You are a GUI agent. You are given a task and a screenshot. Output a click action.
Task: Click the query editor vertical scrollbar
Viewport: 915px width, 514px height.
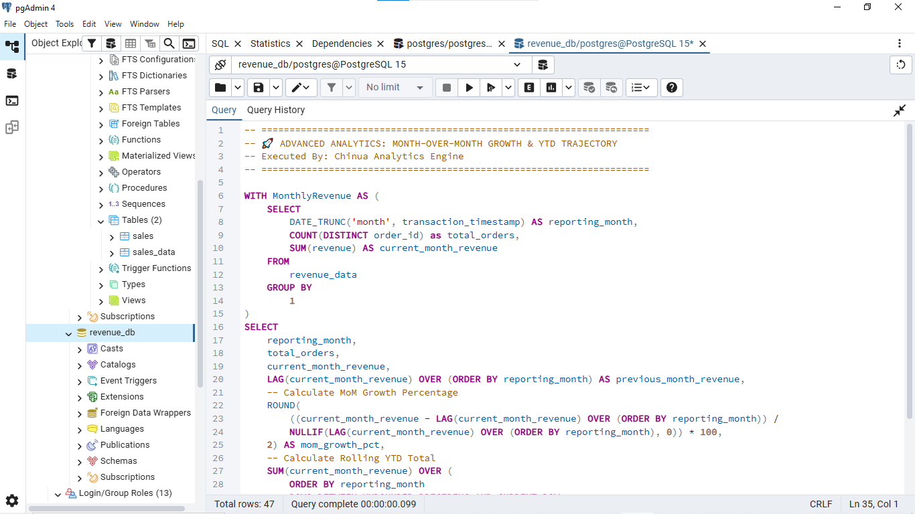[x=909, y=271]
